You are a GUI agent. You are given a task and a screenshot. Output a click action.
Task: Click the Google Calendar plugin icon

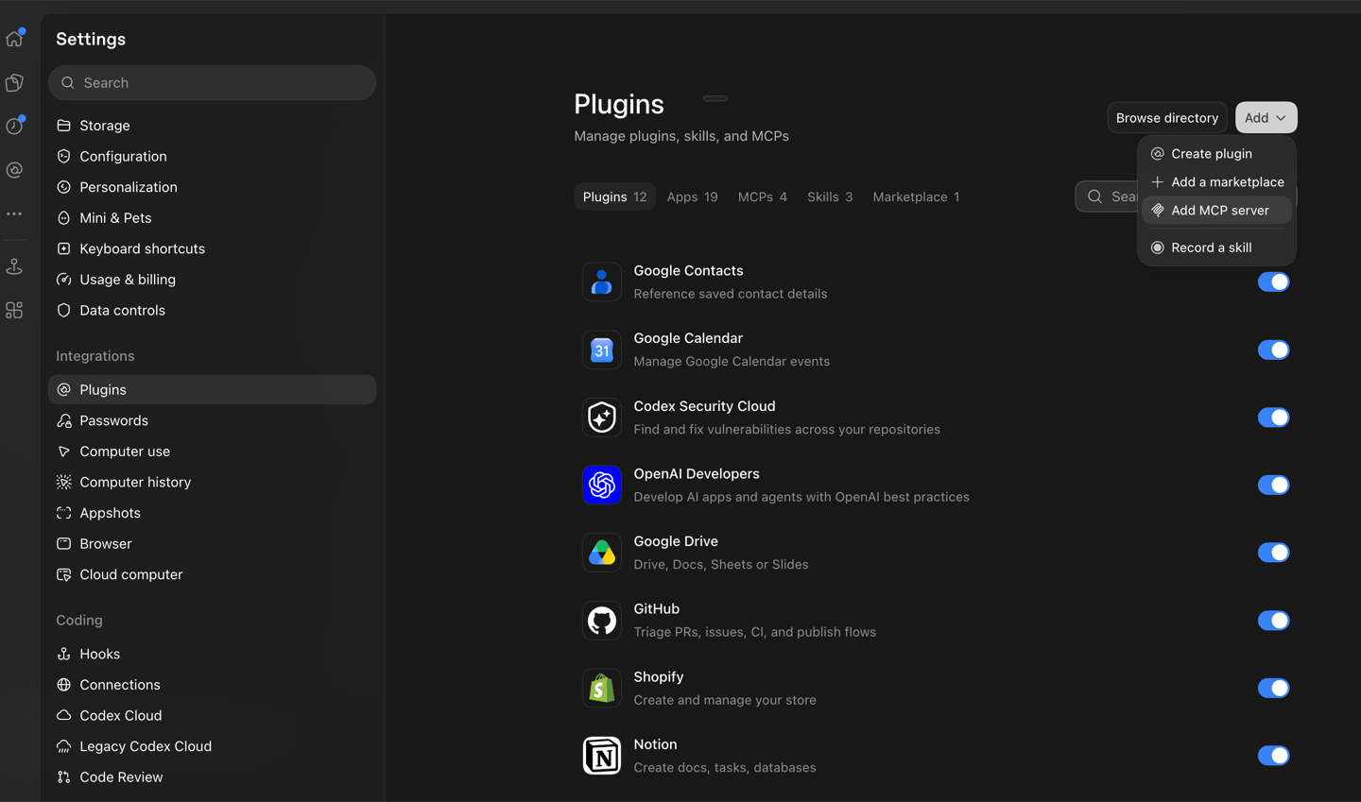pos(602,350)
